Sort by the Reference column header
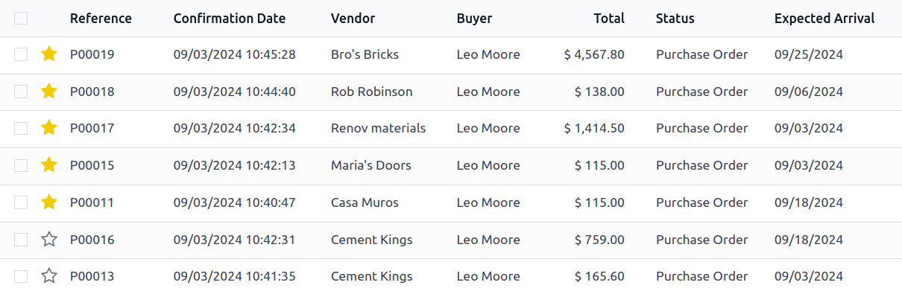Image resolution: width=902 pixels, height=294 pixels. 101,18
